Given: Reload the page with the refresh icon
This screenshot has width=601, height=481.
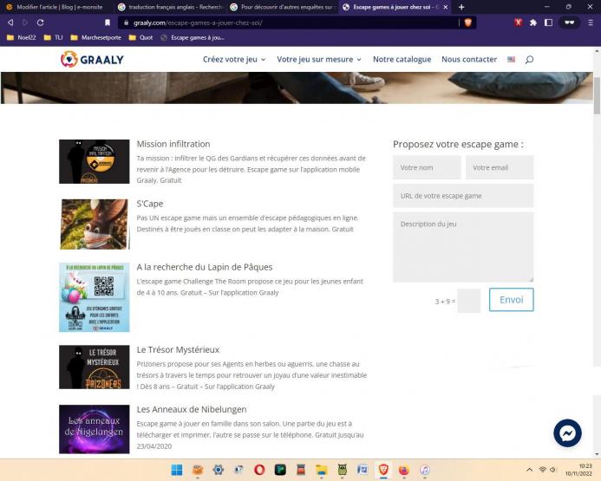Looking at the screenshot, I should point(46,23).
